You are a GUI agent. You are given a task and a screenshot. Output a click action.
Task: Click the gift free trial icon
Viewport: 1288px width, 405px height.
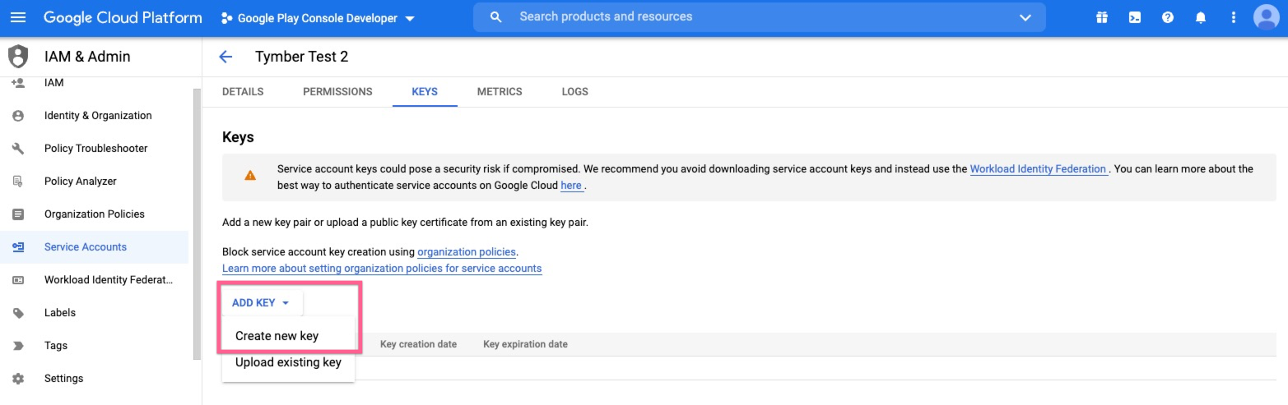(x=1101, y=17)
